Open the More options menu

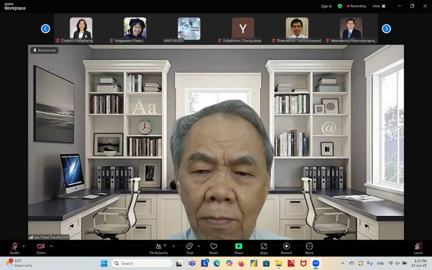(x=309, y=248)
